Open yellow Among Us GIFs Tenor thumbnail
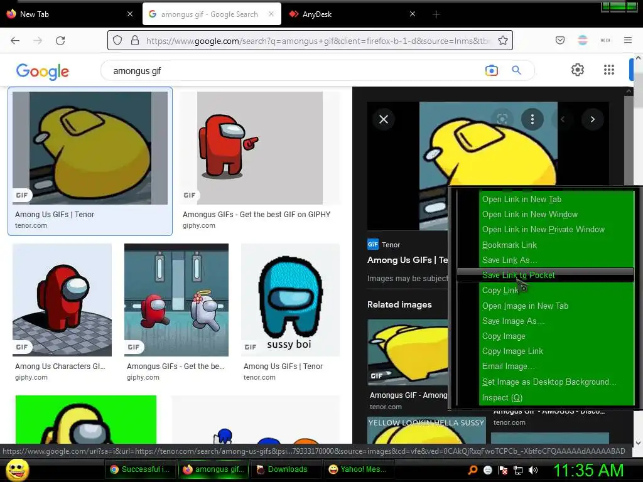Viewport: 643px width, 482px height. [90, 148]
